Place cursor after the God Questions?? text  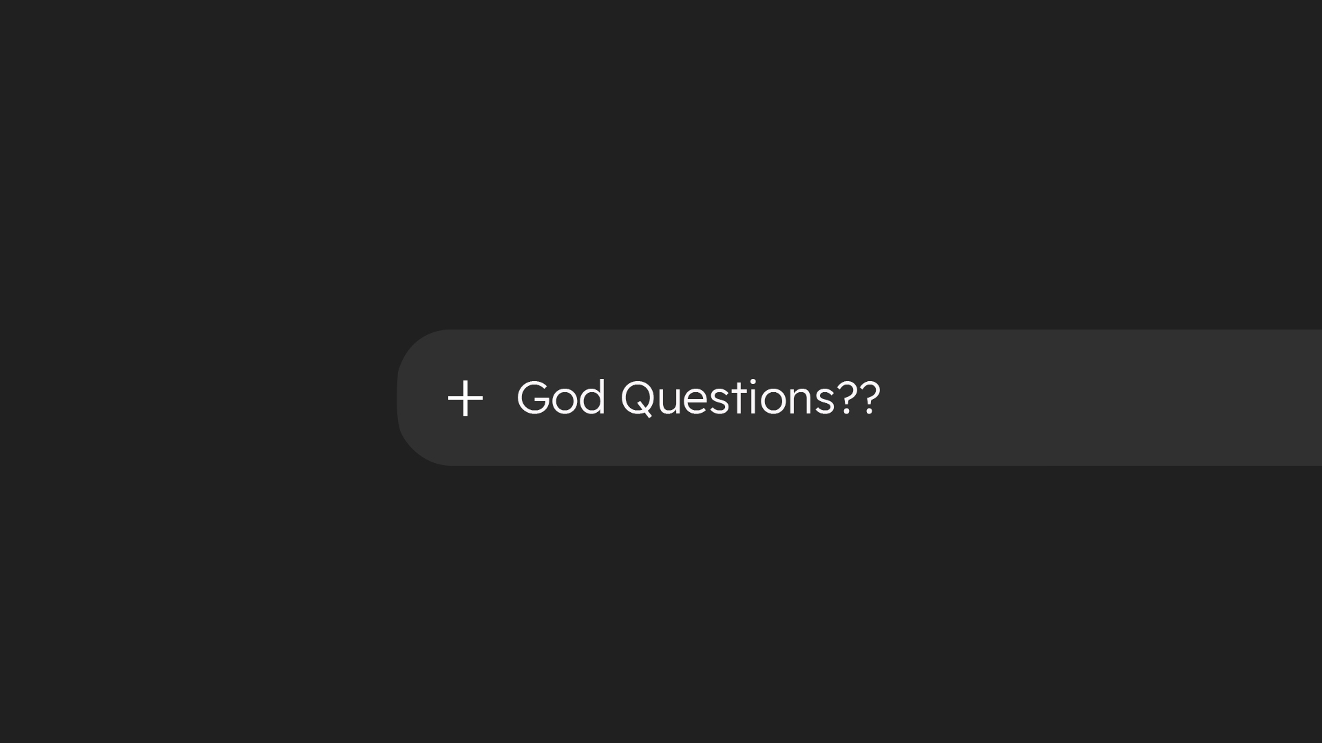tap(884, 398)
